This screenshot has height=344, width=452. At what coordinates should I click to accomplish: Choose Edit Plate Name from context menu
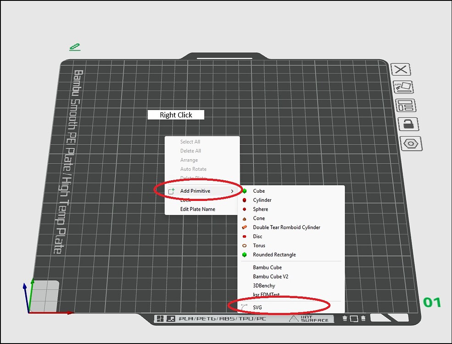(197, 209)
